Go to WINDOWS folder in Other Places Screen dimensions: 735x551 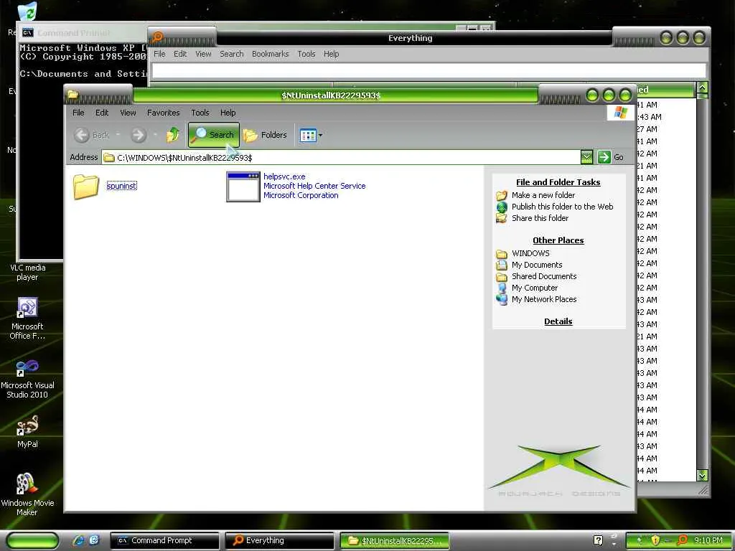(x=530, y=253)
